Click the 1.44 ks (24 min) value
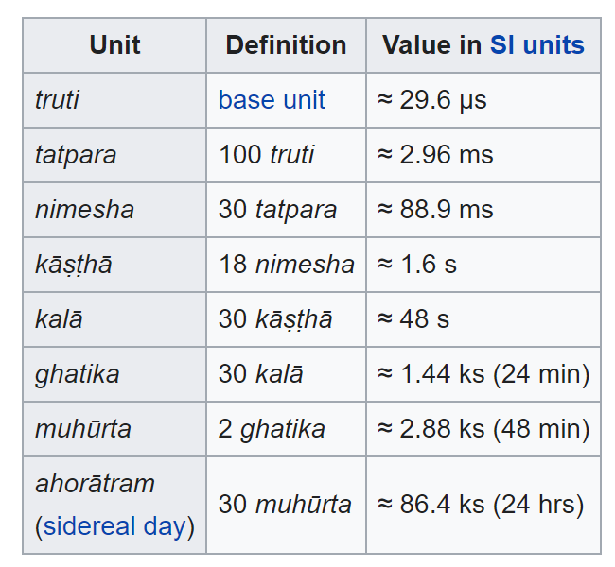The image size is (615, 567). 483,374
